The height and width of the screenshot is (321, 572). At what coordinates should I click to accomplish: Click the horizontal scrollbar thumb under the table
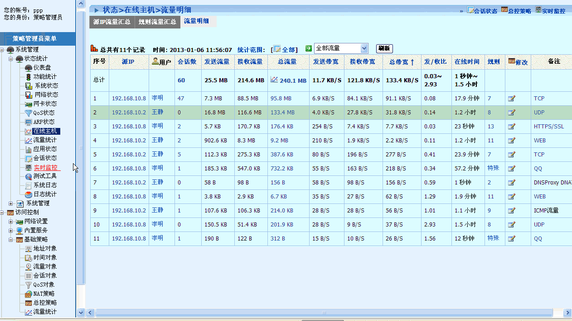[x=324, y=313]
